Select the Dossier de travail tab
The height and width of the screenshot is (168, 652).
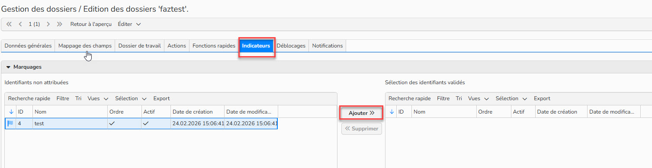click(x=139, y=46)
